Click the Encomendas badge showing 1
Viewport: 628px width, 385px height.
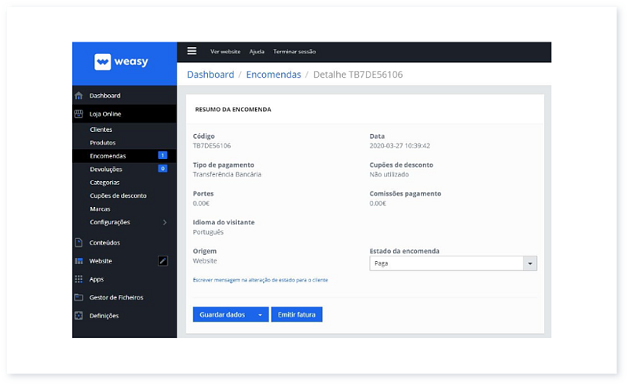pos(162,155)
